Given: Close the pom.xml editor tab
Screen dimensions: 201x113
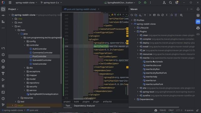Looking at the screenshot, I should point(98,9).
